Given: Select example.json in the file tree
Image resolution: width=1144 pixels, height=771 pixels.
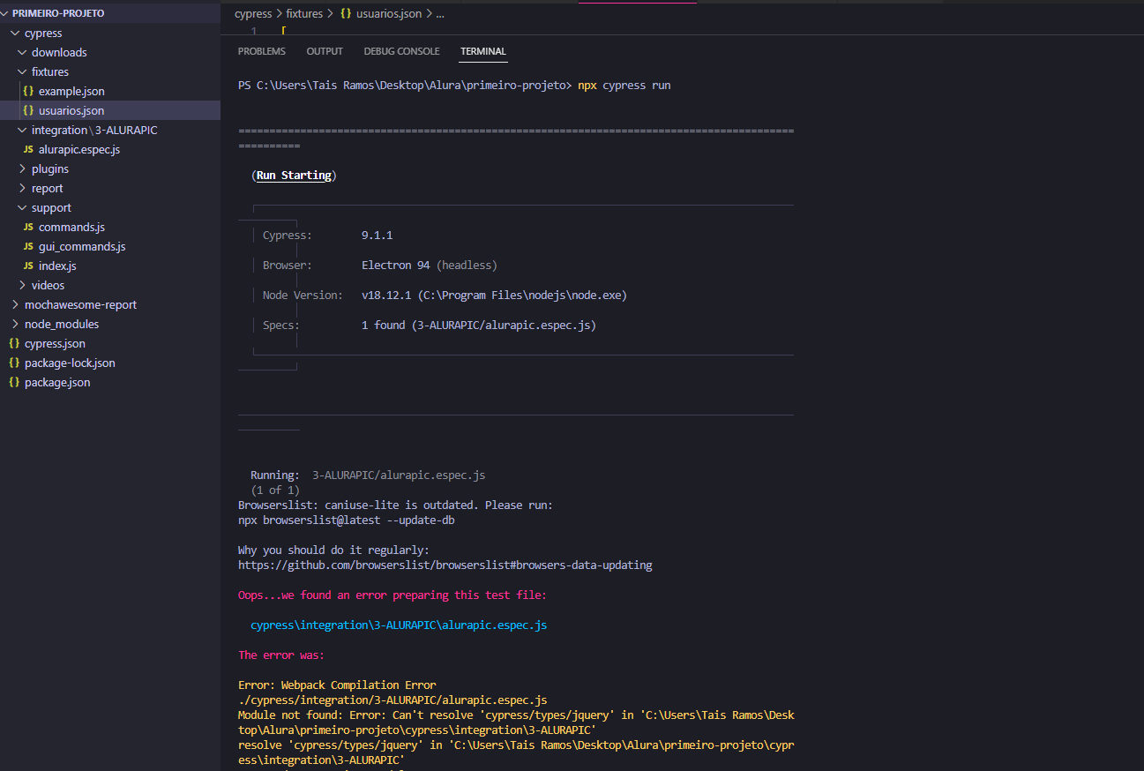Looking at the screenshot, I should tap(71, 92).
